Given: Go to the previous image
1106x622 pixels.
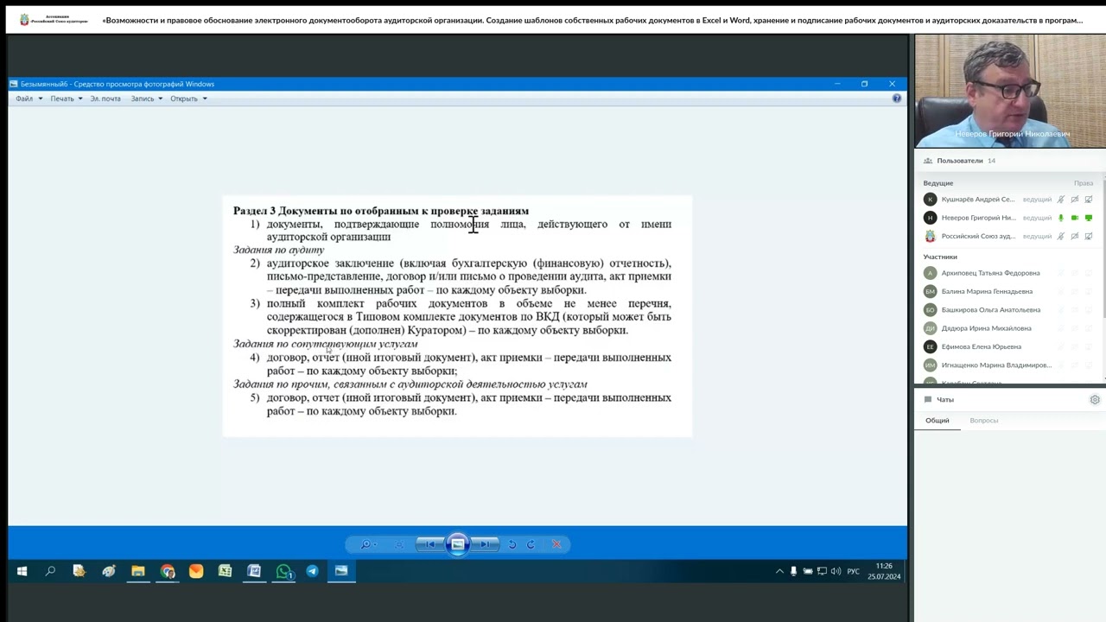Looking at the screenshot, I should [430, 544].
